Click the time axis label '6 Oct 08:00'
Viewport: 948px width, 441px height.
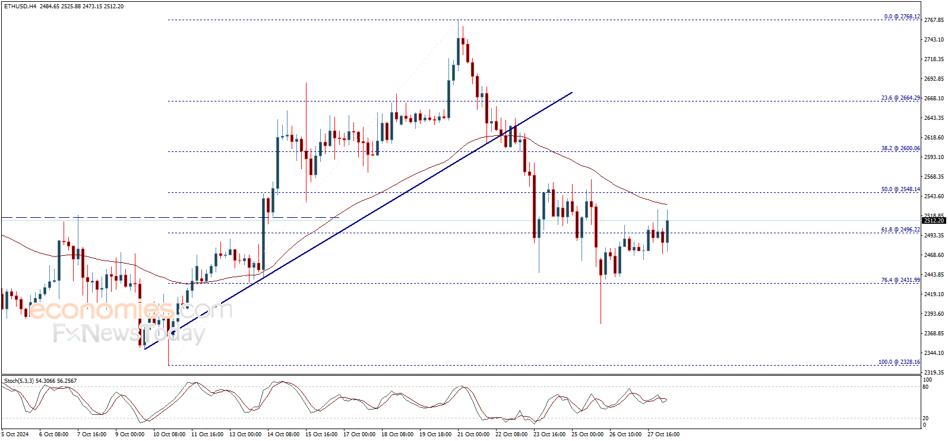(x=53, y=434)
